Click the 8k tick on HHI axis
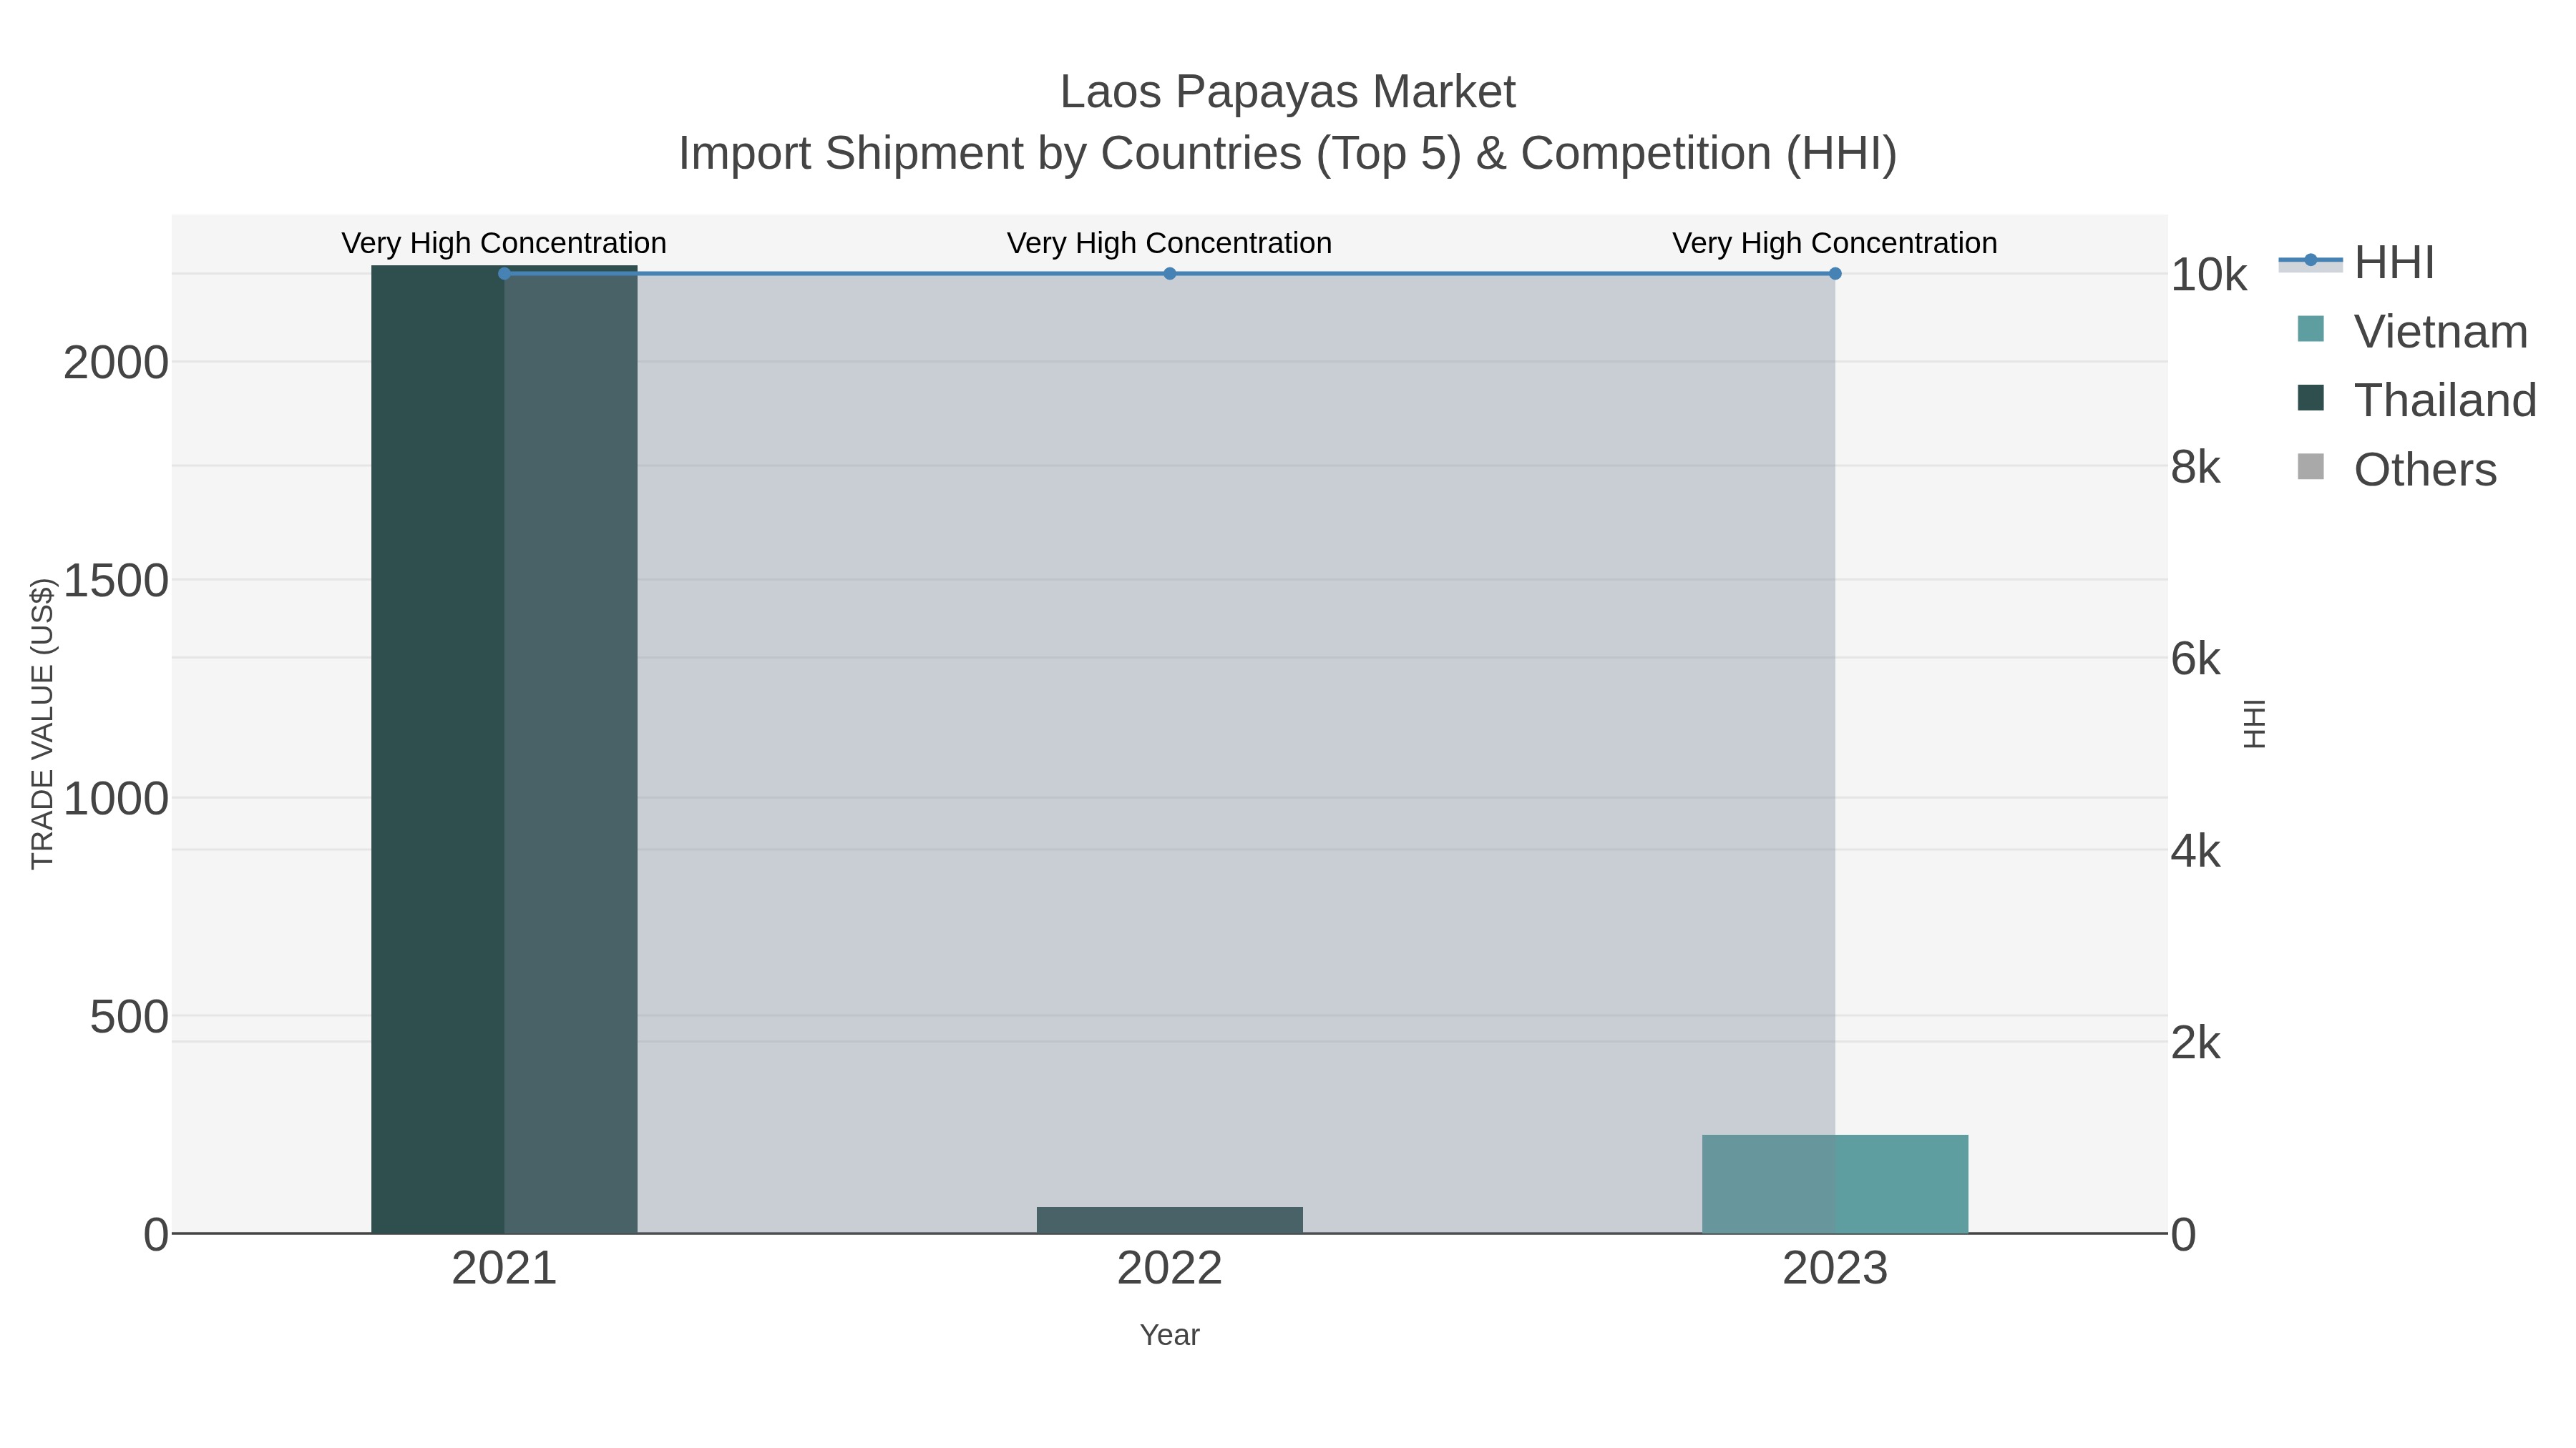The height and width of the screenshot is (1448, 2576). tap(2195, 467)
